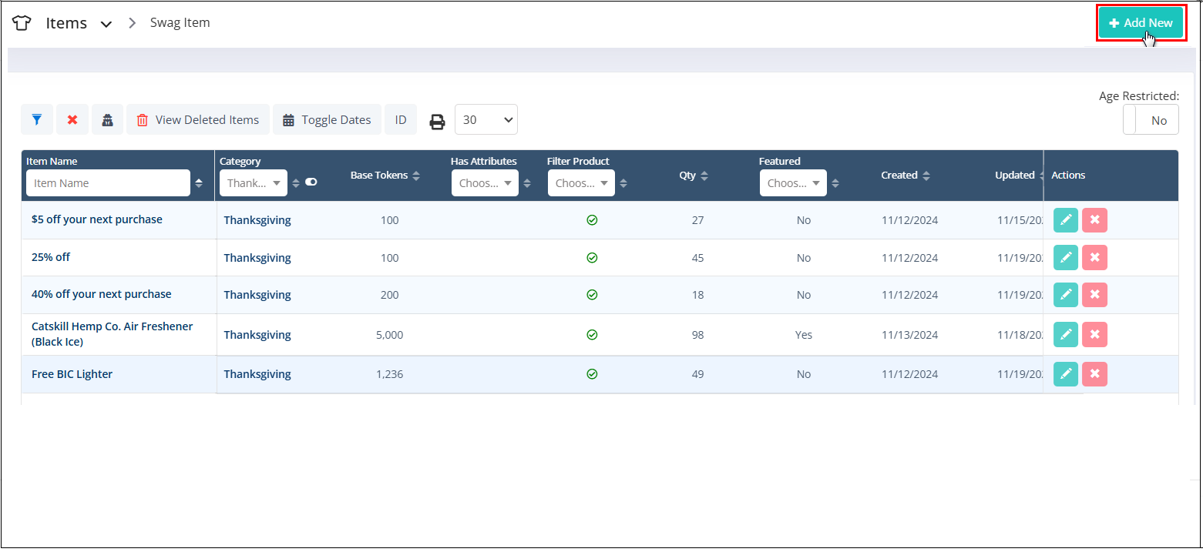Viewport: 1203px width, 552px height.
Task: Click the ID toolbar button
Action: pos(401,120)
